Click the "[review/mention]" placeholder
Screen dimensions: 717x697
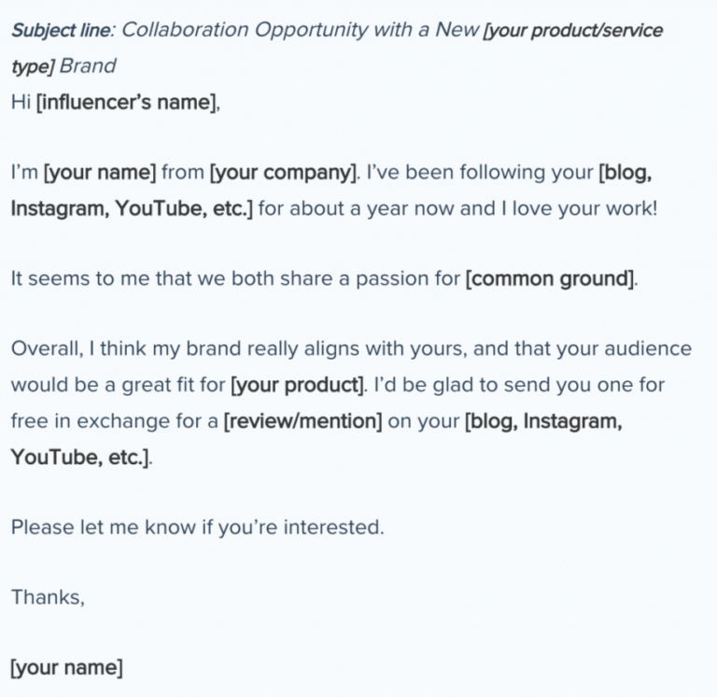(x=302, y=421)
